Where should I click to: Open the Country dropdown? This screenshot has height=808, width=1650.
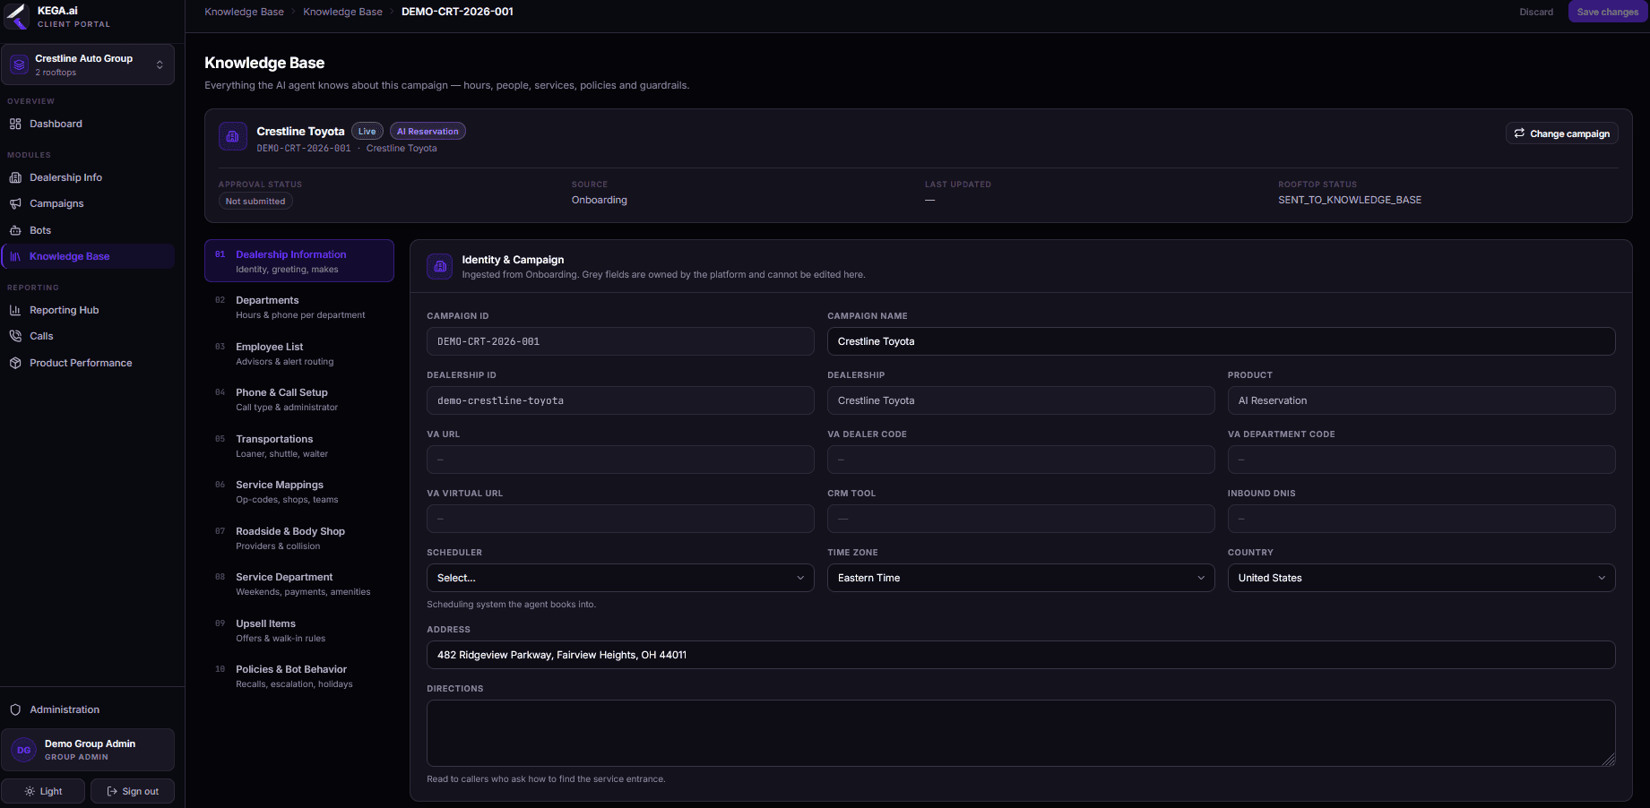pyautogui.click(x=1421, y=578)
